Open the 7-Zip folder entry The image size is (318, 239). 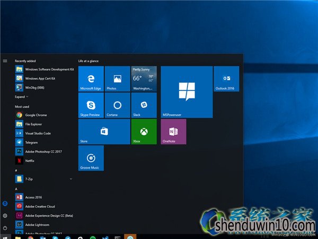[x=45, y=179]
